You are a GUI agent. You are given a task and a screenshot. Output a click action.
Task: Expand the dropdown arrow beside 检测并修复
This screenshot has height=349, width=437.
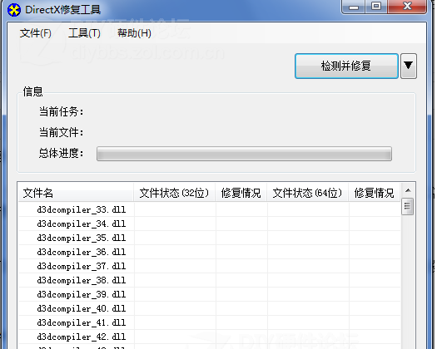click(409, 66)
